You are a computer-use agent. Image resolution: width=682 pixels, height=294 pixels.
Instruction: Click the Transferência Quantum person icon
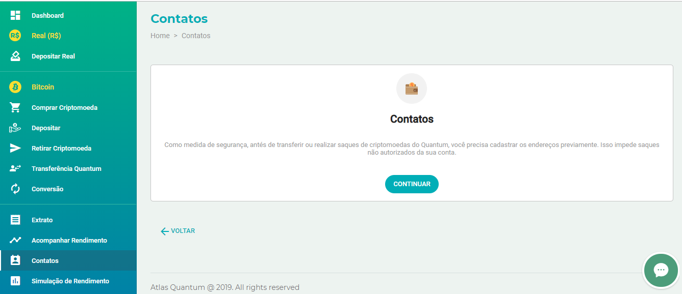[x=15, y=168]
